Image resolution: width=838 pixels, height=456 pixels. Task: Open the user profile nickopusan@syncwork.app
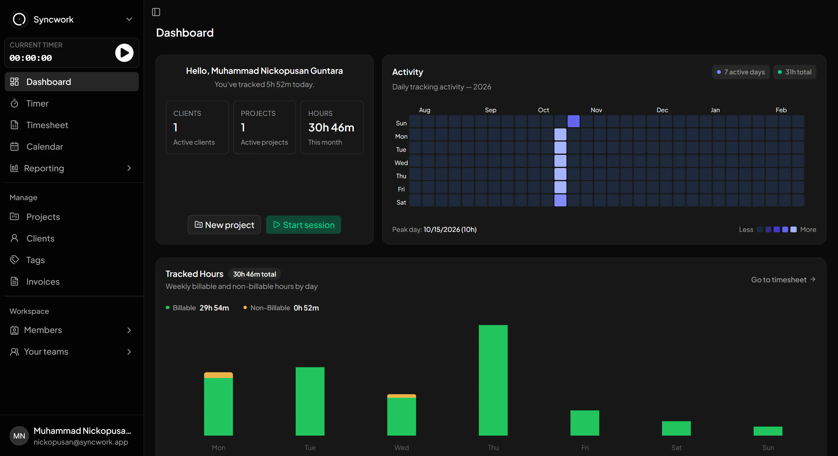tap(72, 436)
